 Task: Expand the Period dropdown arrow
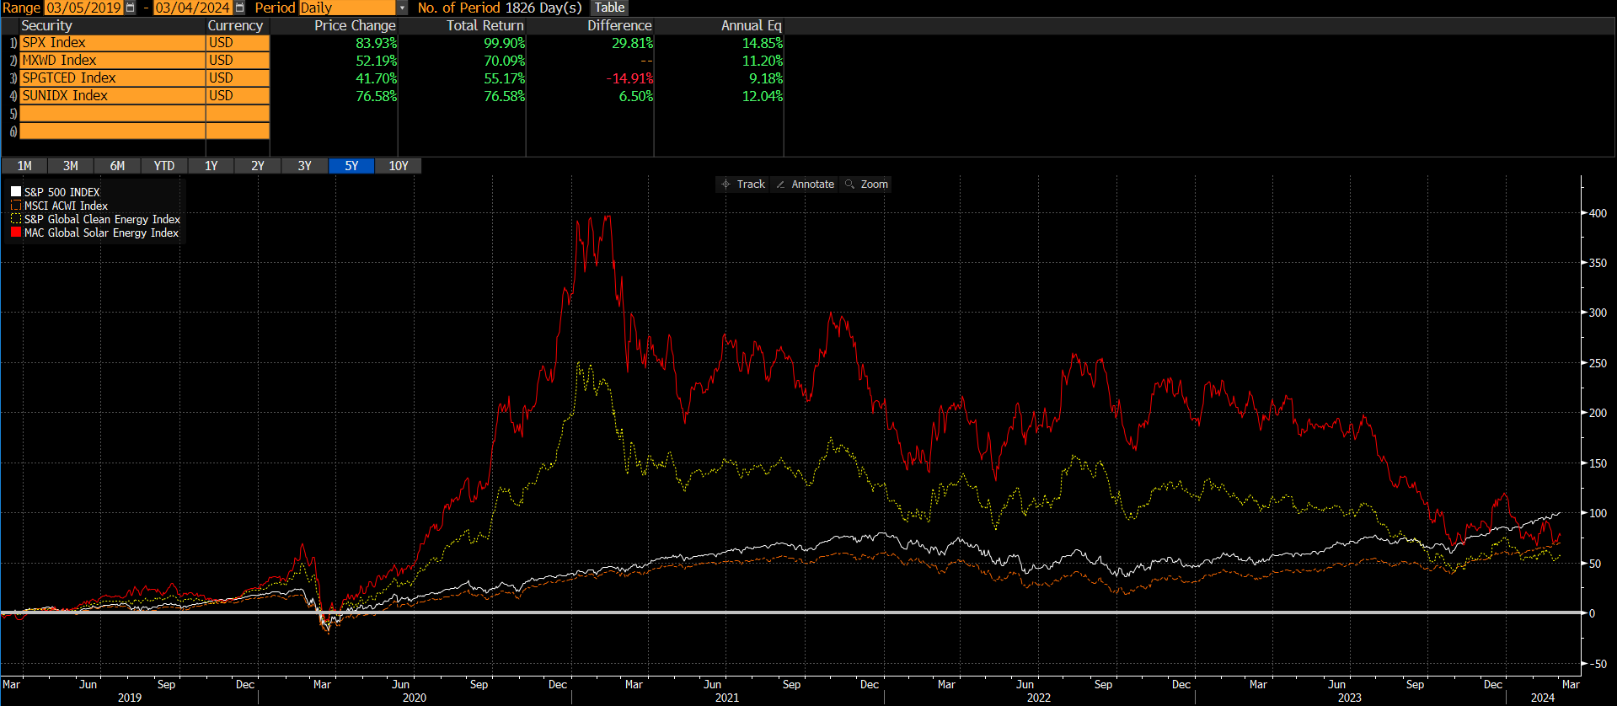tap(402, 8)
